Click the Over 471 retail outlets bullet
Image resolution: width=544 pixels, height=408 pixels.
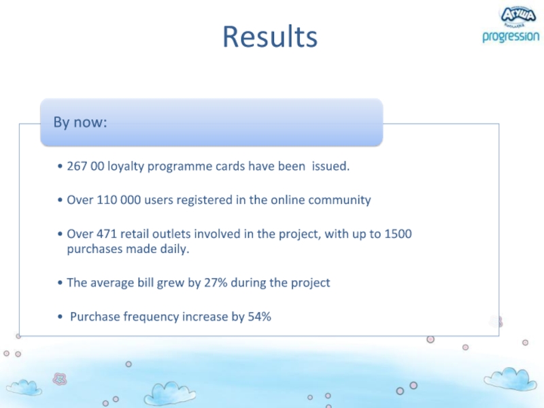(239, 234)
